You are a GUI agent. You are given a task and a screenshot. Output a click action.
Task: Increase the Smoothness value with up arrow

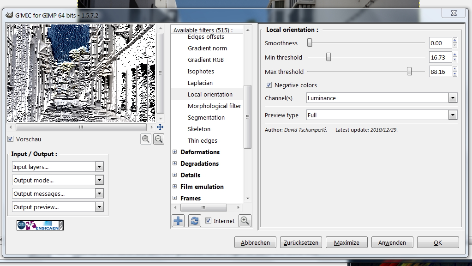pyautogui.click(x=455, y=41)
